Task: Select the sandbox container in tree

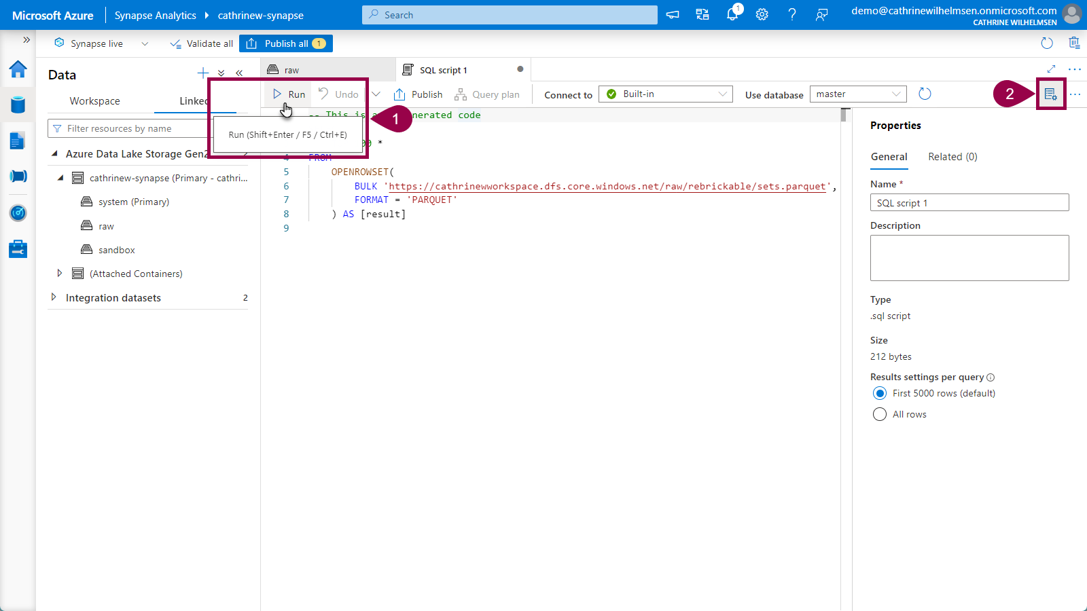Action: (116, 250)
